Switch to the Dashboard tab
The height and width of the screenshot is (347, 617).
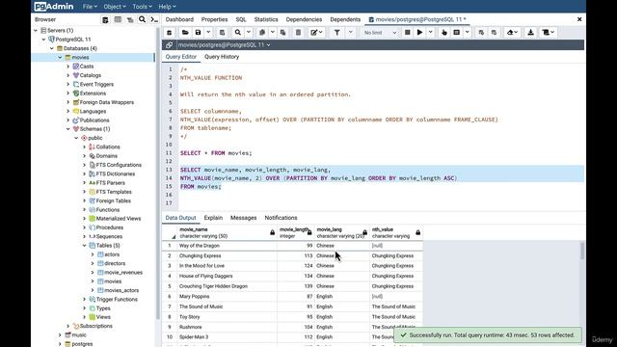179,19
